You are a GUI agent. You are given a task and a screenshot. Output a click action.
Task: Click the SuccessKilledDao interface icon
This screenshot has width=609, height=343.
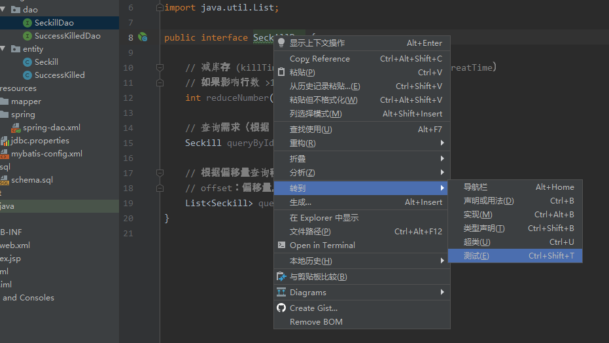point(27,36)
